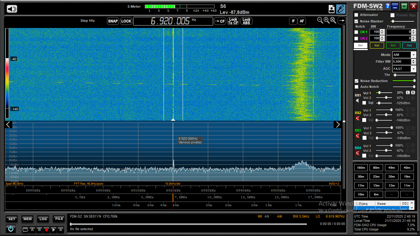Tick the Presel. Byp. checkbox
Viewport: 420px width, 236px height.
[x=392, y=15]
